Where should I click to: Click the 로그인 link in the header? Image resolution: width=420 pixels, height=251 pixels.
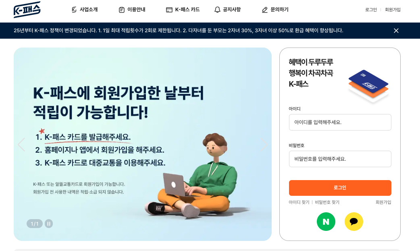tap(371, 10)
